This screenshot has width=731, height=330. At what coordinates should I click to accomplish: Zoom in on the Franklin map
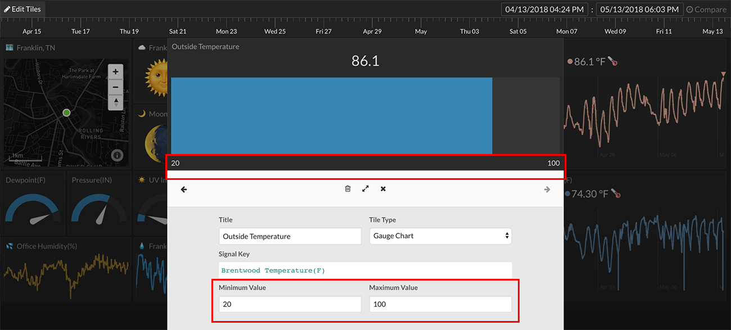(x=115, y=72)
